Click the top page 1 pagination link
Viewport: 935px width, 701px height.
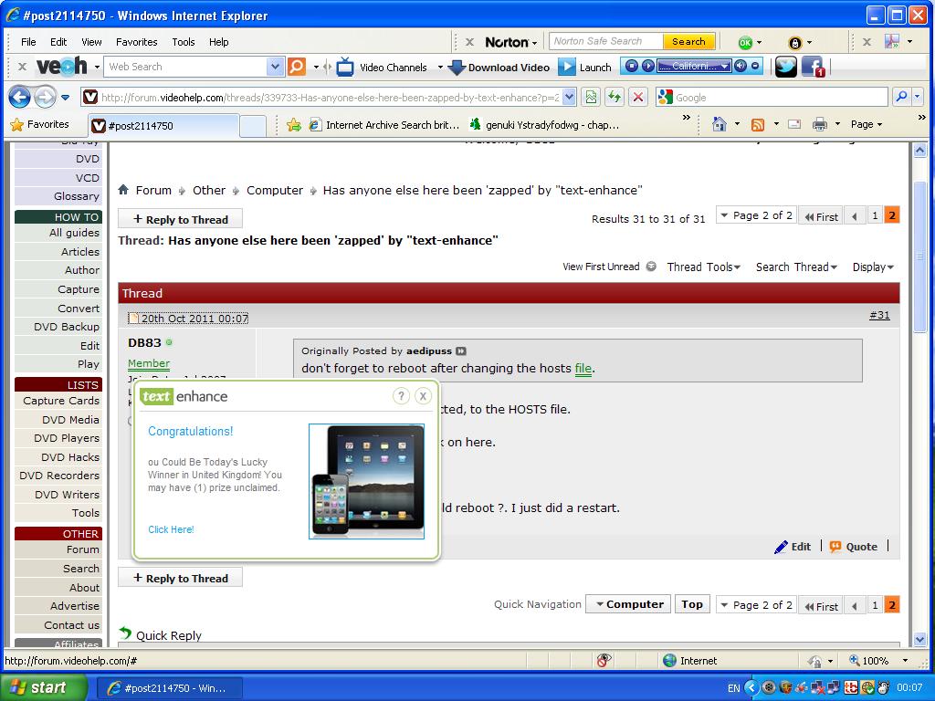tap(875, 215)
